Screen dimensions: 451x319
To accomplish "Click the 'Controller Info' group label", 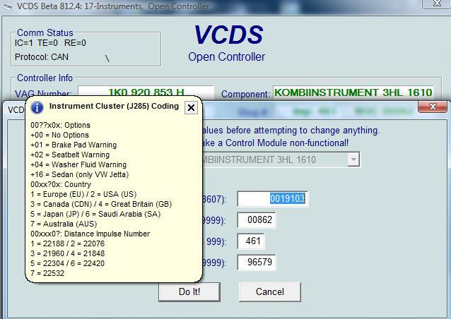I will click(45, 78).
